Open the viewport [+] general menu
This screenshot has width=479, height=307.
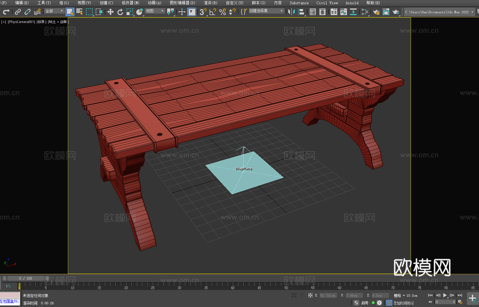pyautogui.click(x=4, y=22)
